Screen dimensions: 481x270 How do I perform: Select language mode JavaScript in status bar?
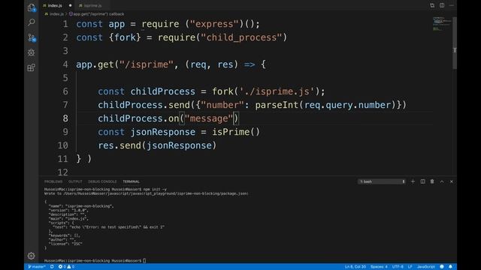pyautogui.click(x=426, y=267)
